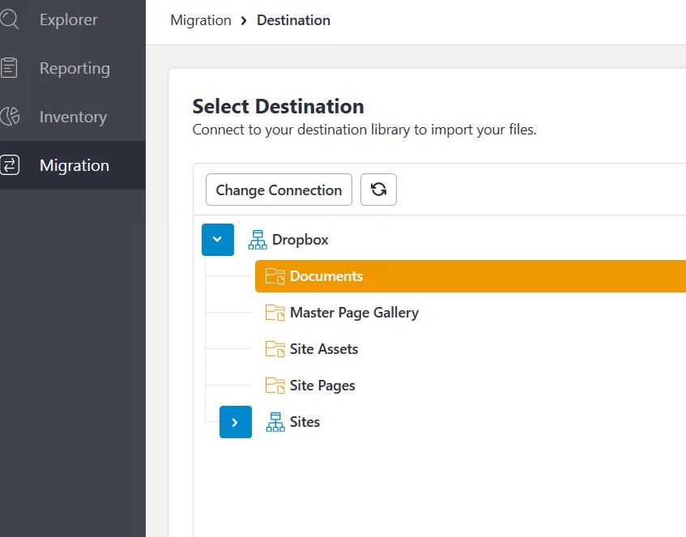The width and height of the screenshot is (686, 537).
Task: Refresh the destination tree
Action: click(x=378, y=190)
